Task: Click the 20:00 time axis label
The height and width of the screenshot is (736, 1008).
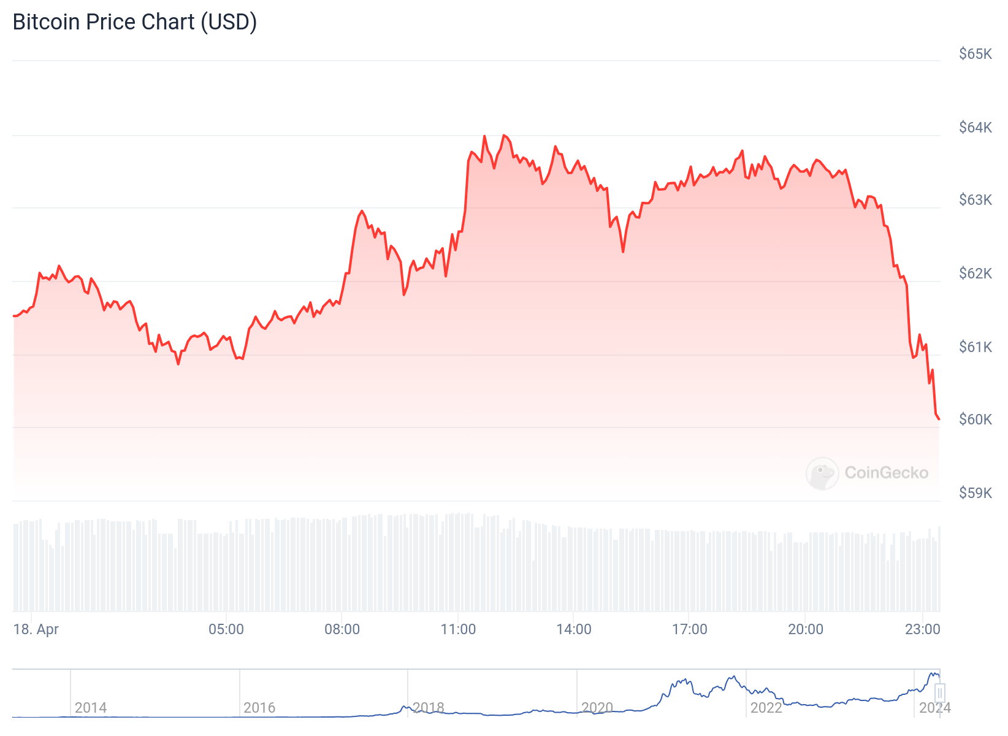Action: coord(806,629)
